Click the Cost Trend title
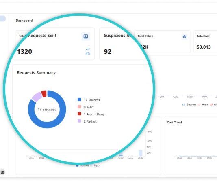The width and height of the screenshot is (217, 182). 174,122
